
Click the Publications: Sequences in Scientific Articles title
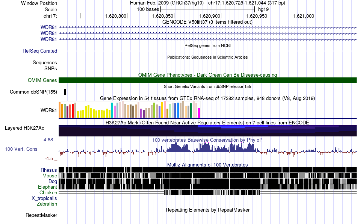tap(207, 57)
